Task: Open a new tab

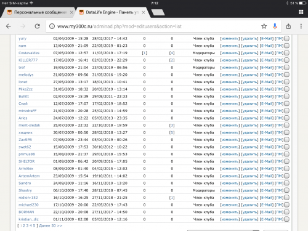Action: 158,12
